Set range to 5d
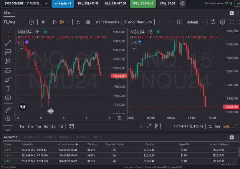 tap(46, 126)
